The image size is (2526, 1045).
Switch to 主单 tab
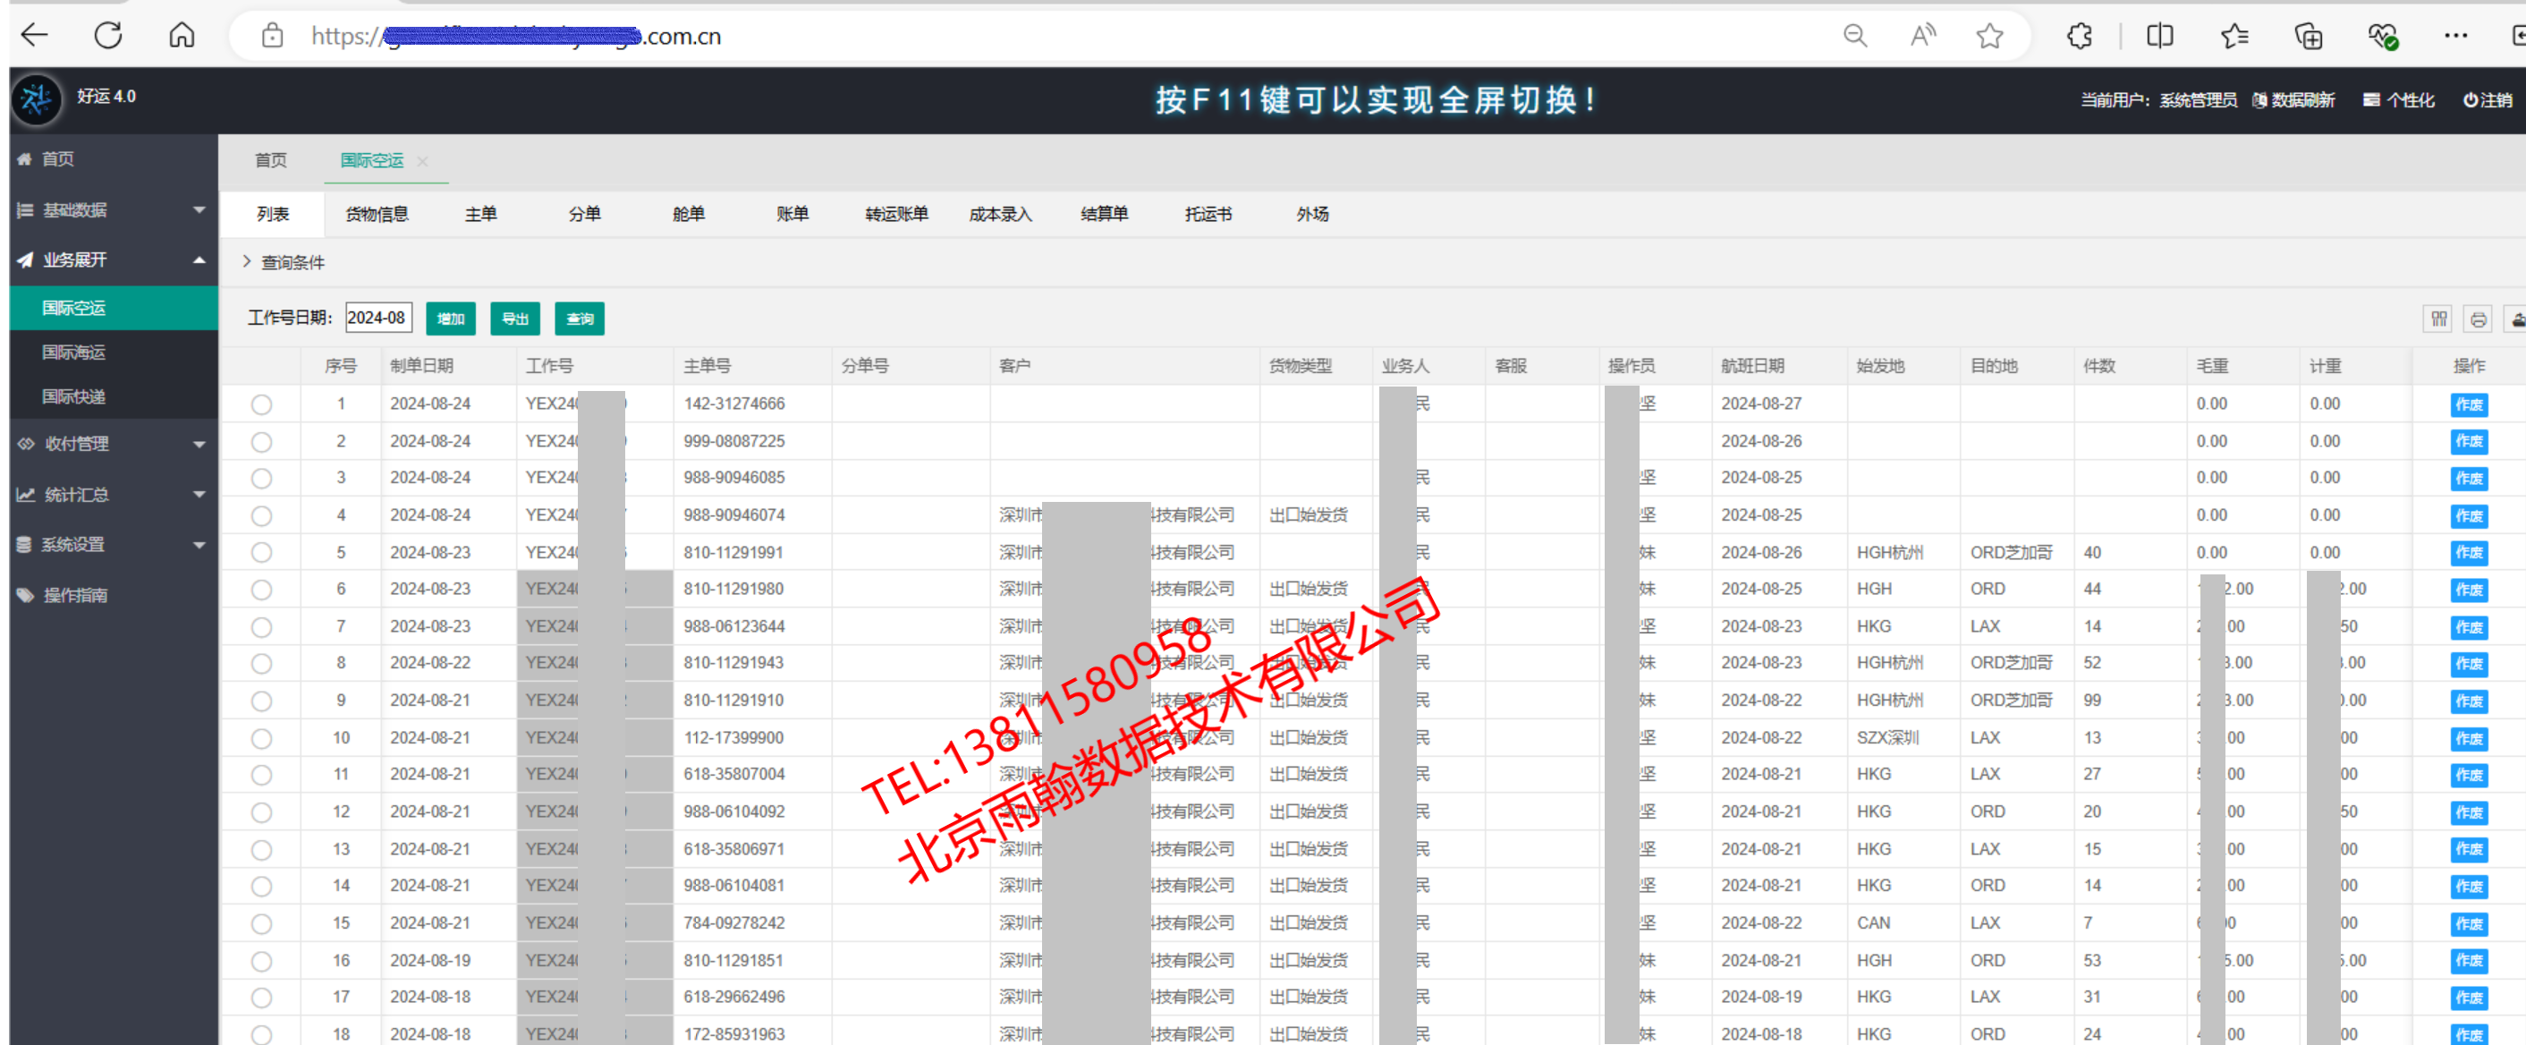coord(480,214)
